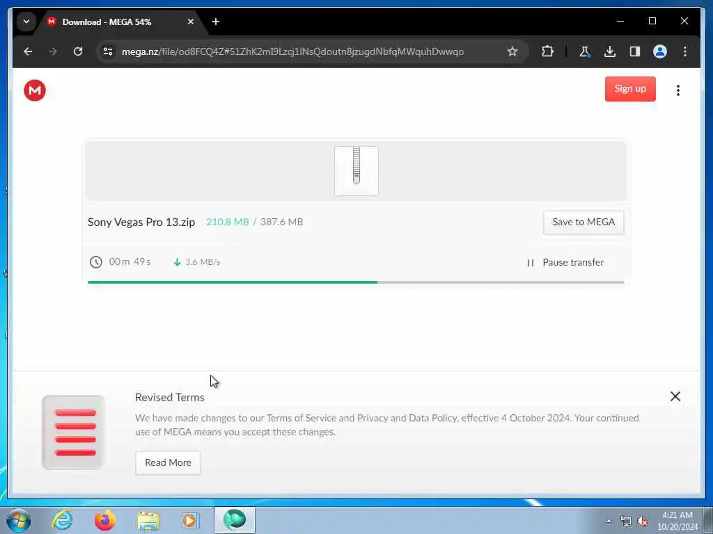Click the Sign up button
This screenshot has width=713, height=534.
[629, 89]
